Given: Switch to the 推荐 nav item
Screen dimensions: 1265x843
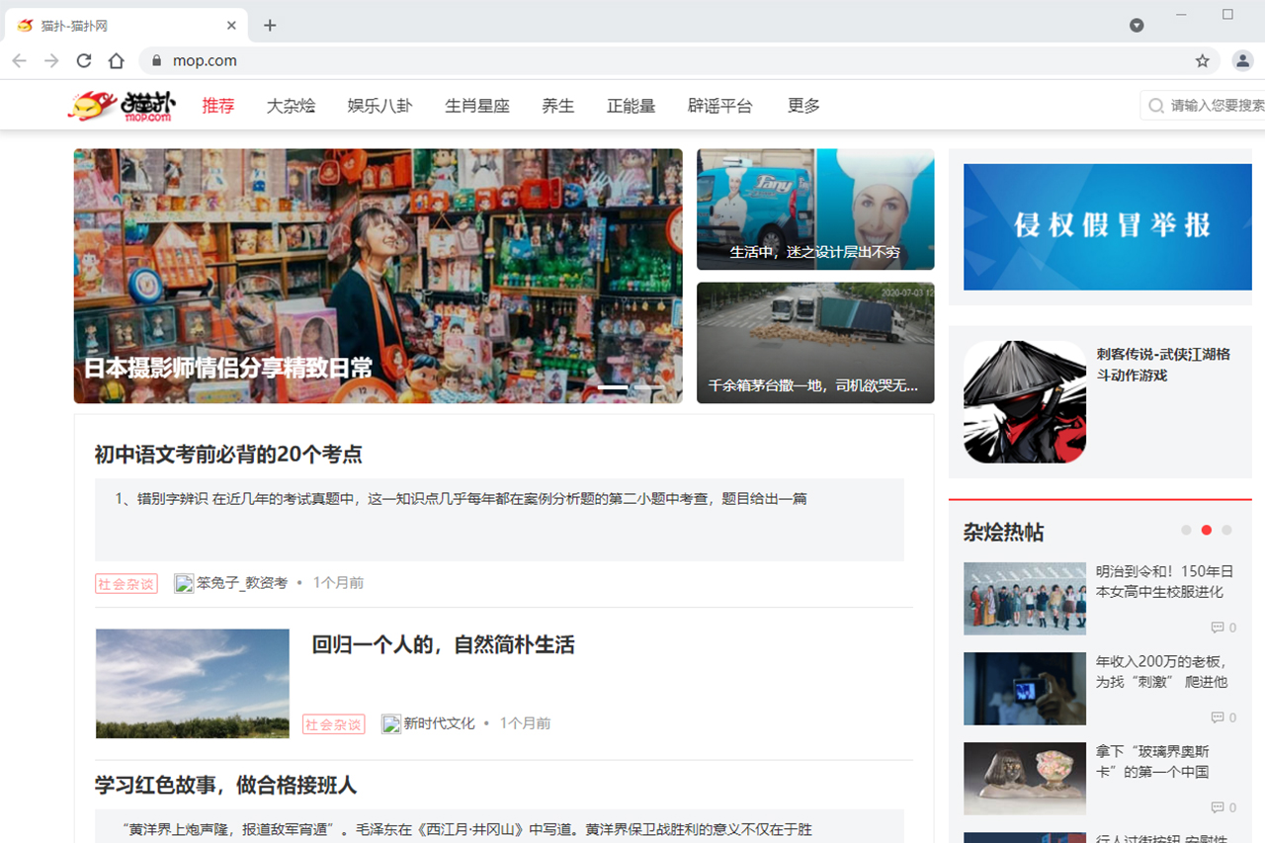Looking at the screenshot, I should coord(218,106).
